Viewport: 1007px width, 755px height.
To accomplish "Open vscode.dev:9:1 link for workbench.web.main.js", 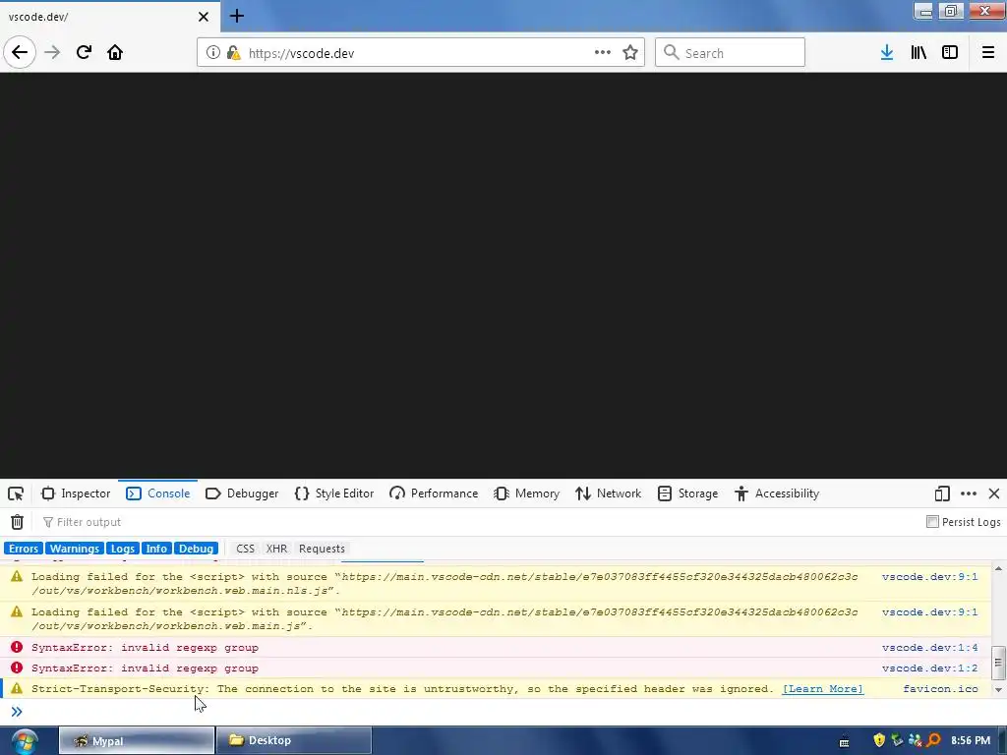I will (x=930, y=612).
